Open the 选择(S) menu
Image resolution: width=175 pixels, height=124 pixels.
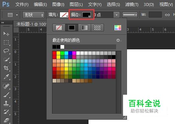[113, 5]
